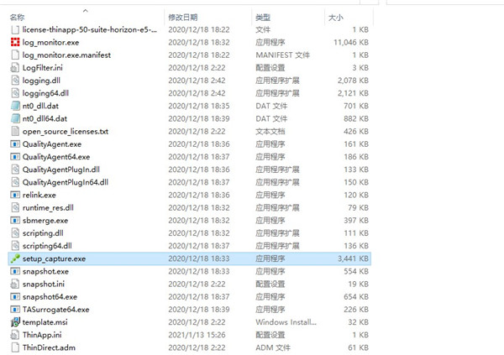Select snapshot.exe file name
The height and width of the screenshot is (355, 504).
pyautogui.click(x=45, y=271)
